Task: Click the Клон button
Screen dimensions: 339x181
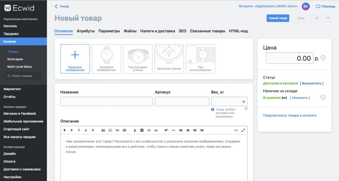Action: coord(301,18)
